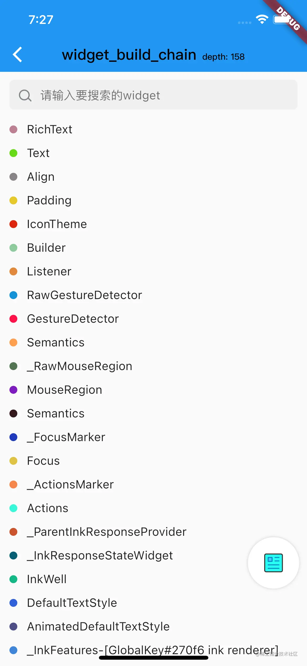Screen dimensions: 307x666
Task: Tap the MouseRegion widget entry
Action: tap(65, 390)
